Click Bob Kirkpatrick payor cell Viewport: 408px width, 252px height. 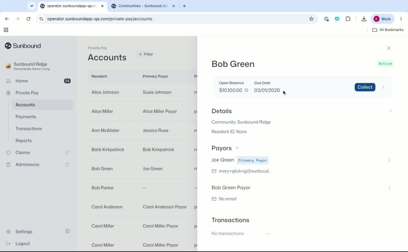[x=158, y=150]
